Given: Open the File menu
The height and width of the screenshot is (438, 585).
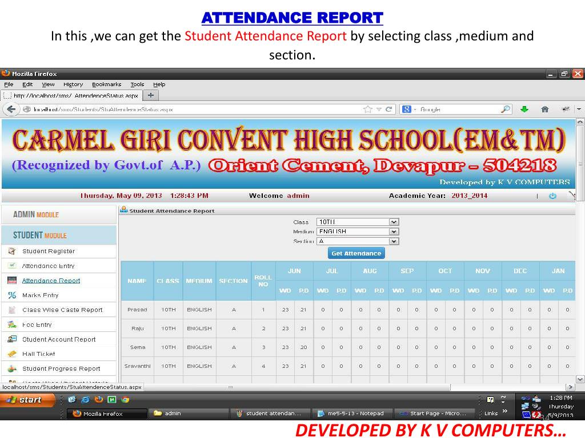Looking at the screenshot, I should pyautogui.click(x=9, y=84).
